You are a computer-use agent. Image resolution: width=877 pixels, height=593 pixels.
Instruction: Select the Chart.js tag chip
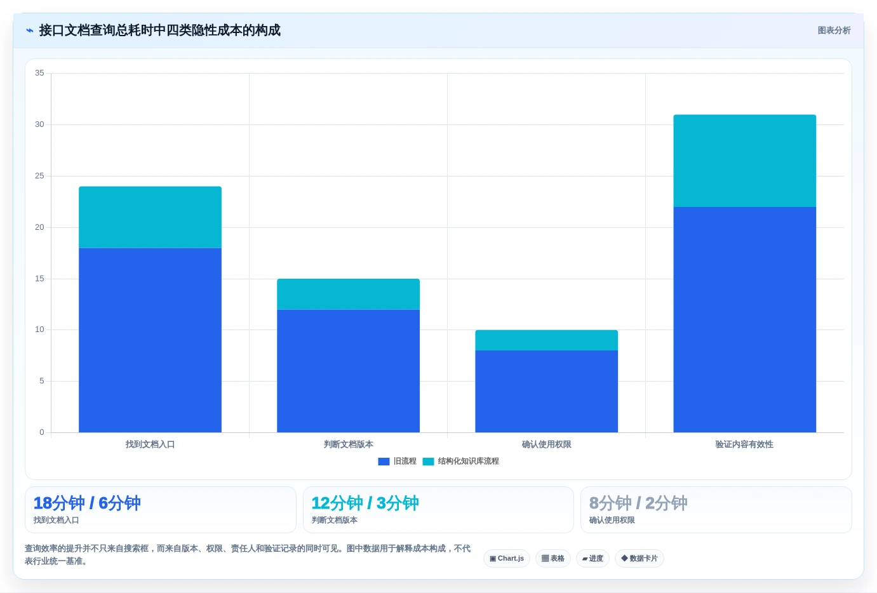pyautogui.click(x=507, y=559)
